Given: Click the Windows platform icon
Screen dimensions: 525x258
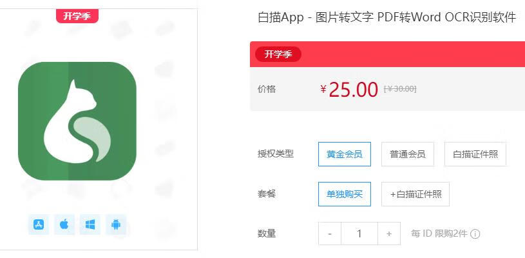Looking at the screenshot, I should point(90,224).
